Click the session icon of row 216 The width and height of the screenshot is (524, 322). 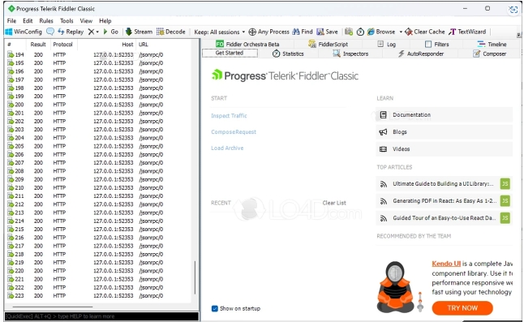[11, 238]
